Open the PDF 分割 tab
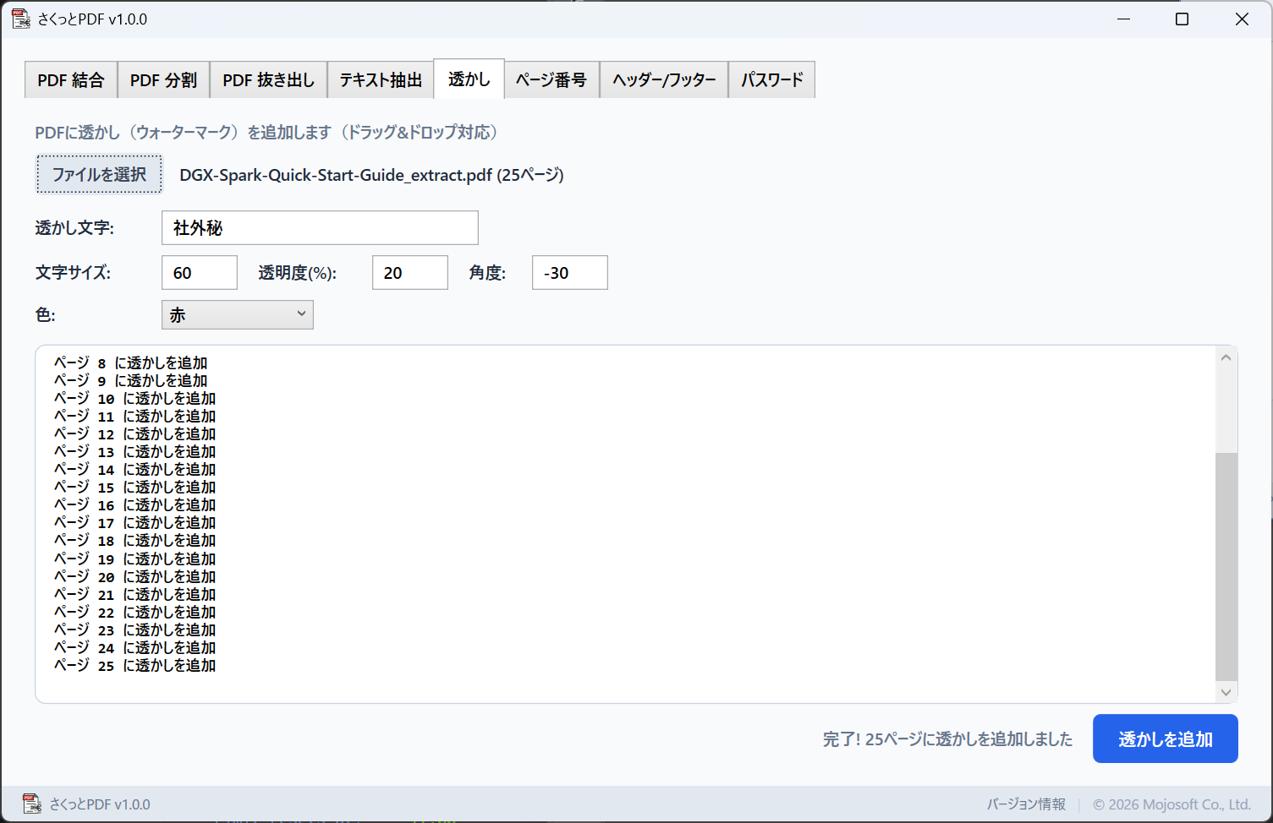This screenshot has height=823, width=1273. (x=163, y=80)
